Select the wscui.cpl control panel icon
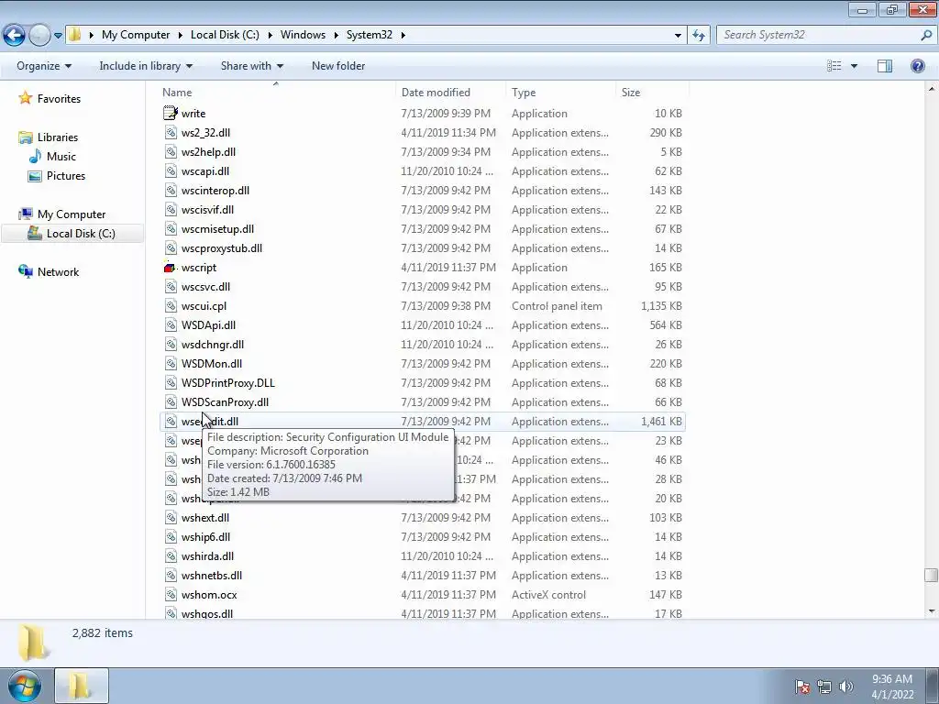The height and width of the screenshot is (704, 939). pyautogui.click(x=171, y=306)
